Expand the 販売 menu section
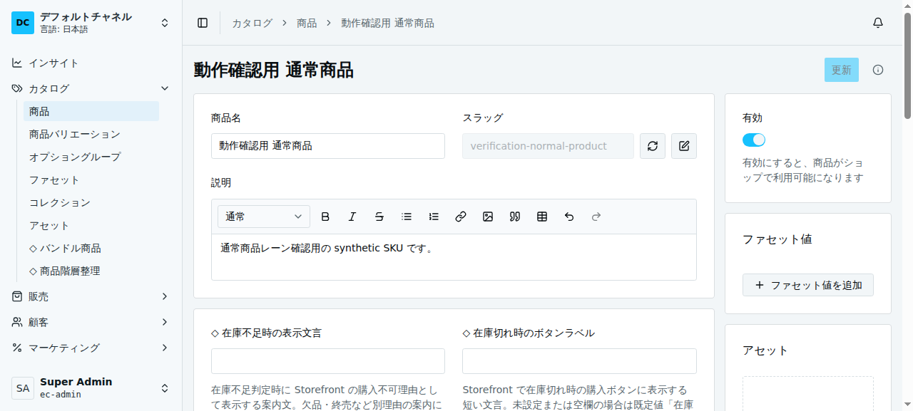Viewport: 913px width, 411px height. tap(91, 296)
